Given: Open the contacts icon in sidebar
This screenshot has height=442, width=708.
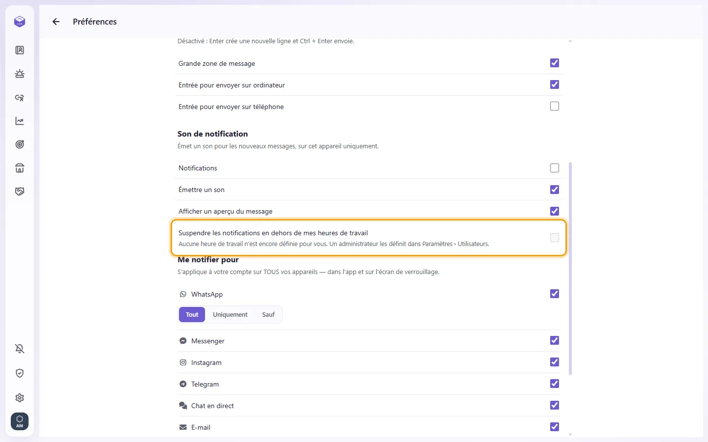Looking at the screenshot, I should [x=20, y=50].
